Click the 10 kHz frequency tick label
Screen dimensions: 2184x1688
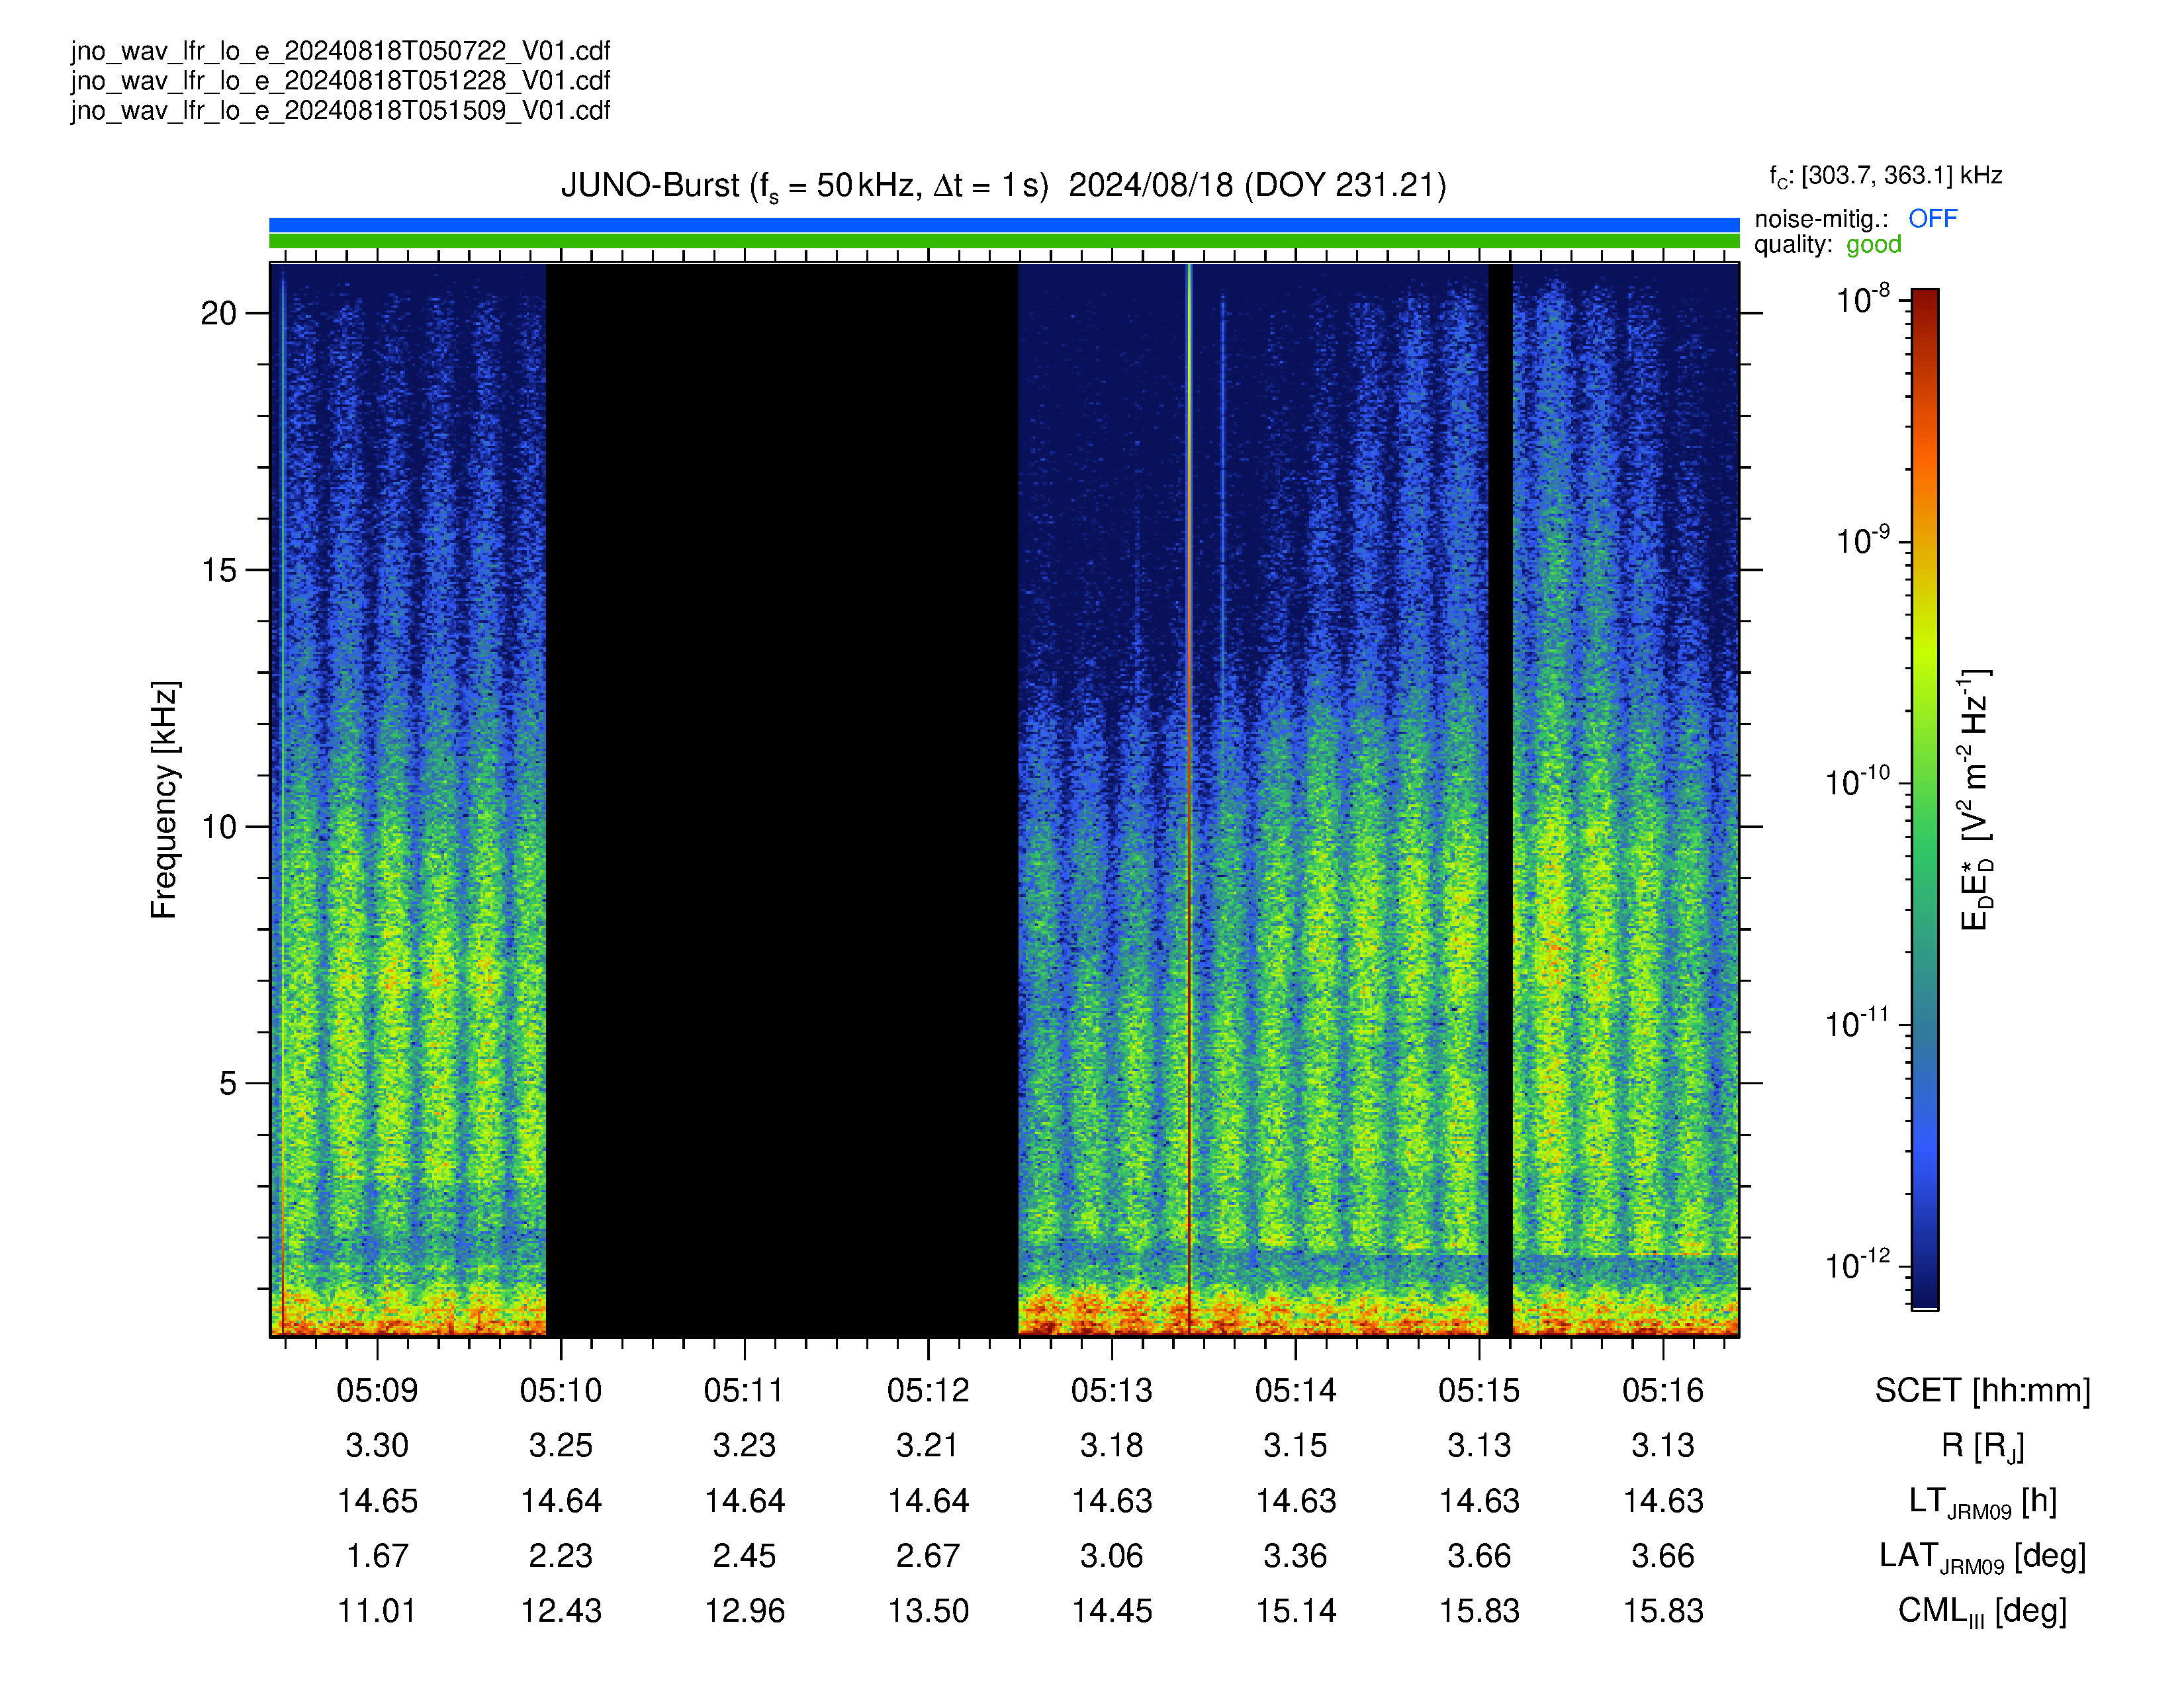(x=219, y=827)
